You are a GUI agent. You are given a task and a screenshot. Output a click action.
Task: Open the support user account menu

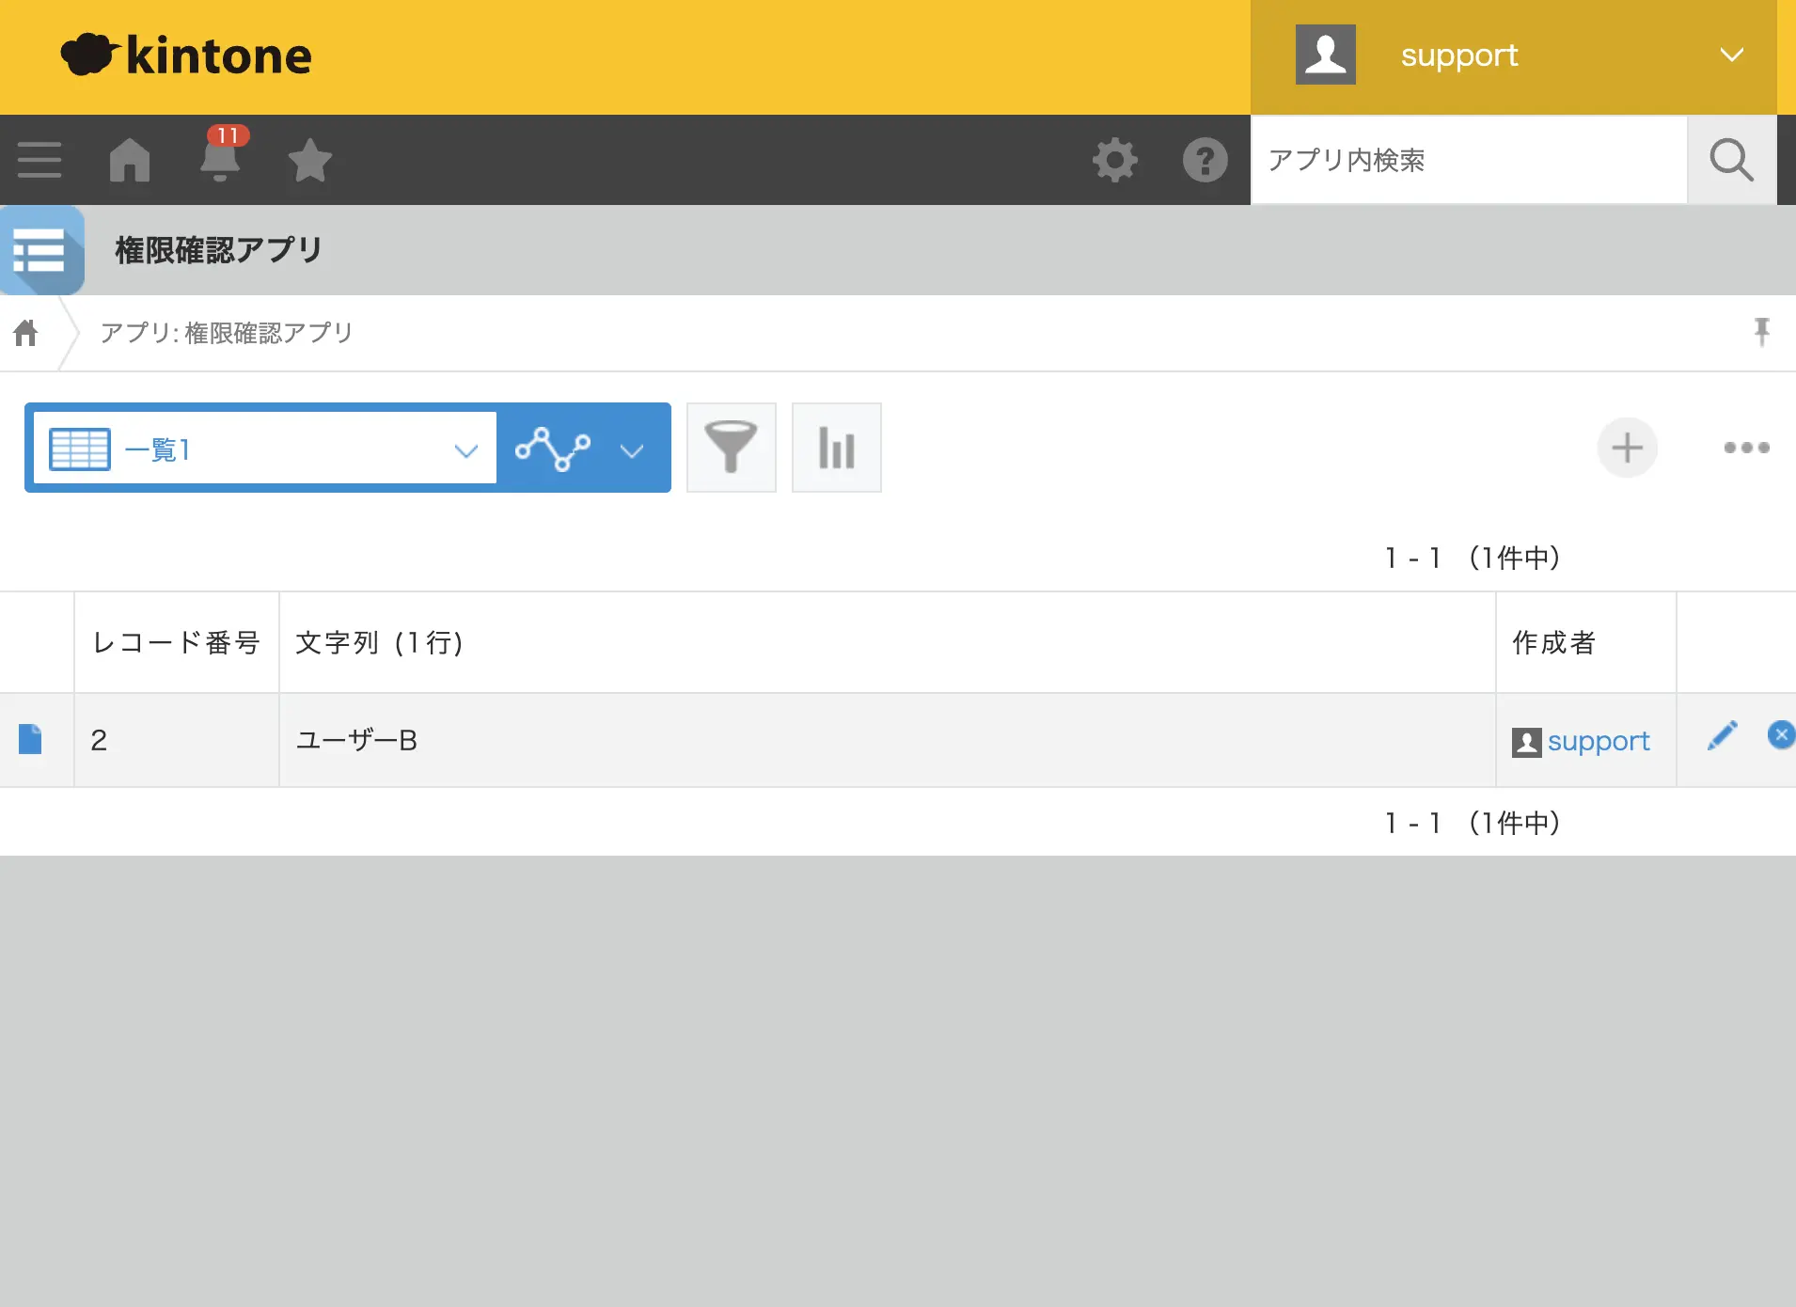pyautogui.click(x=1514, y=56)
